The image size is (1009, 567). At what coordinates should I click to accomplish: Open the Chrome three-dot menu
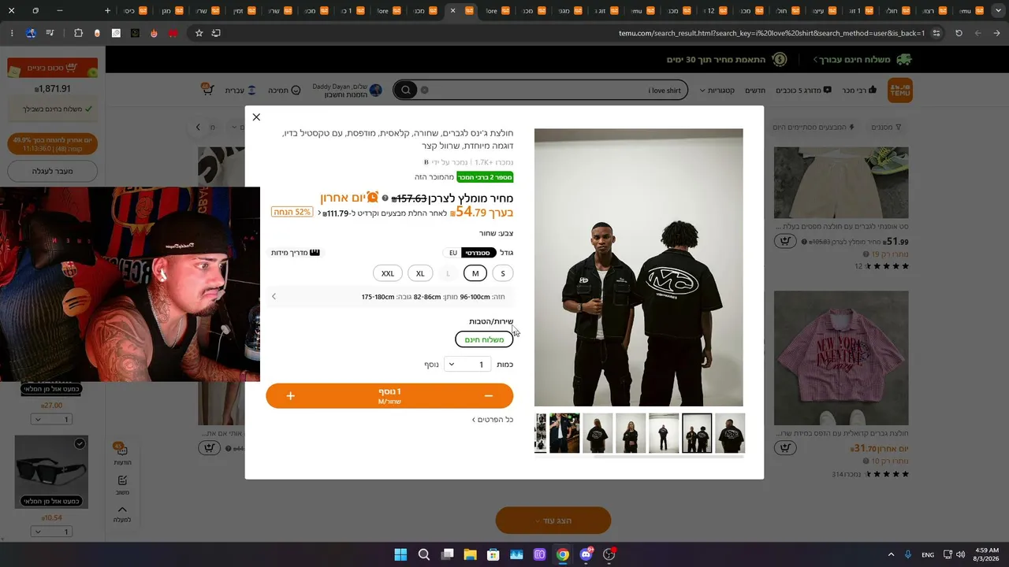[12, 33]
